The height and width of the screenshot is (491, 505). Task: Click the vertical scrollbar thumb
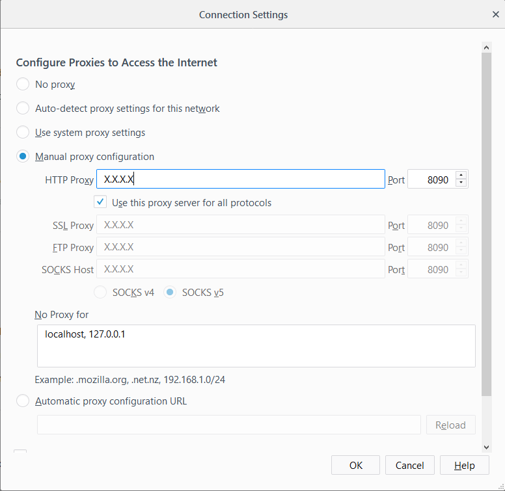[x=486, y=224]
